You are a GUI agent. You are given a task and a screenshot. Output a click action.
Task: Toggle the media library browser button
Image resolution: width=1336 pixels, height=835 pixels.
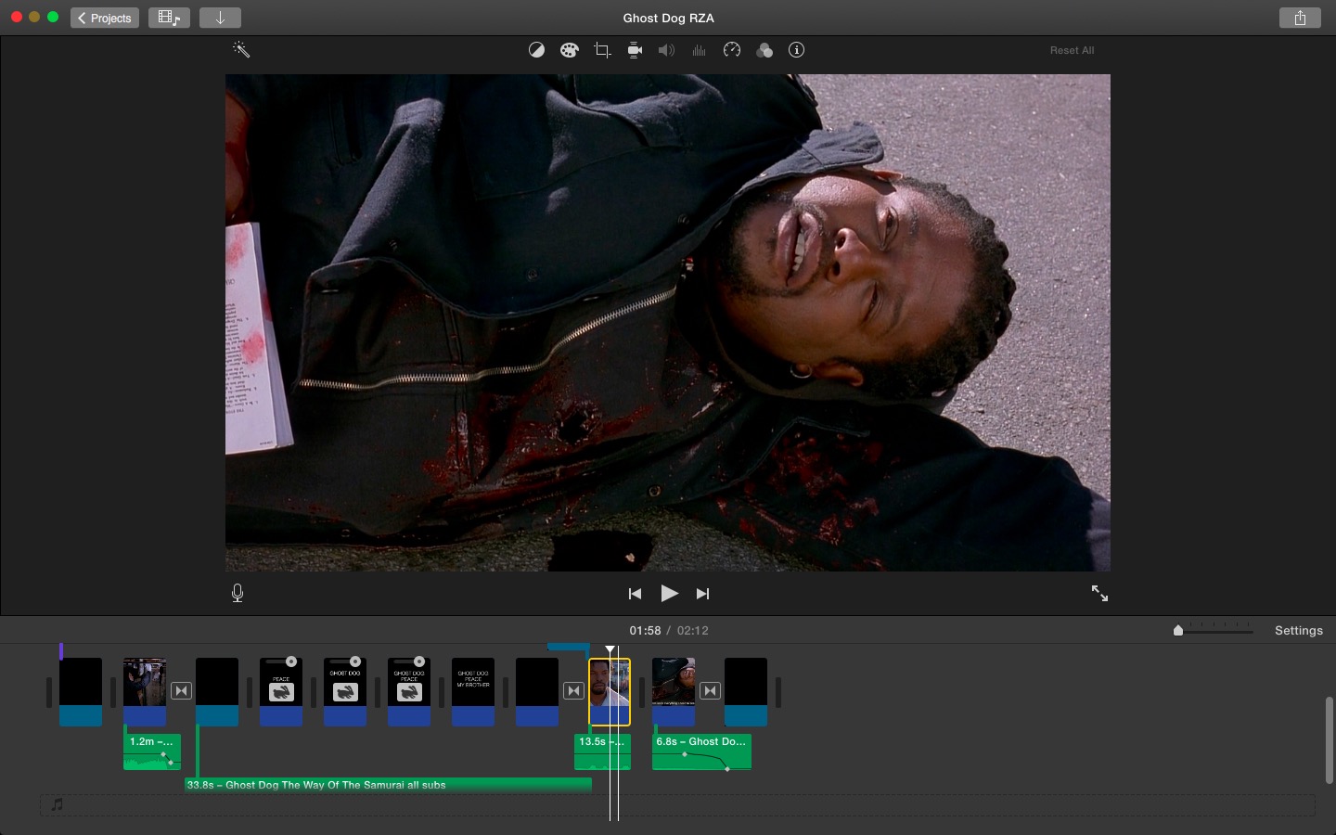(169, 18)
